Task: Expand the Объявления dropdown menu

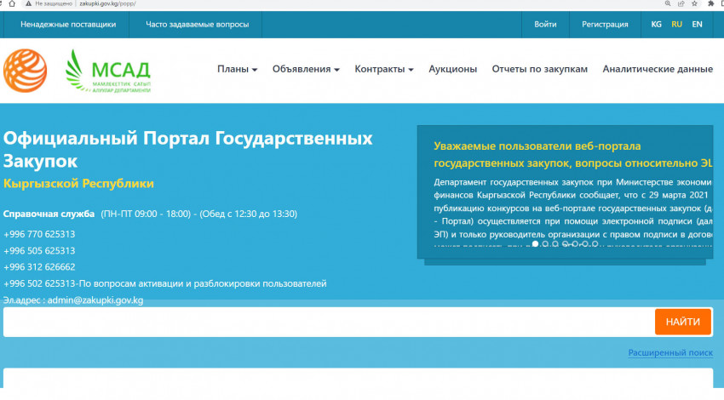Action: point(306,70)
